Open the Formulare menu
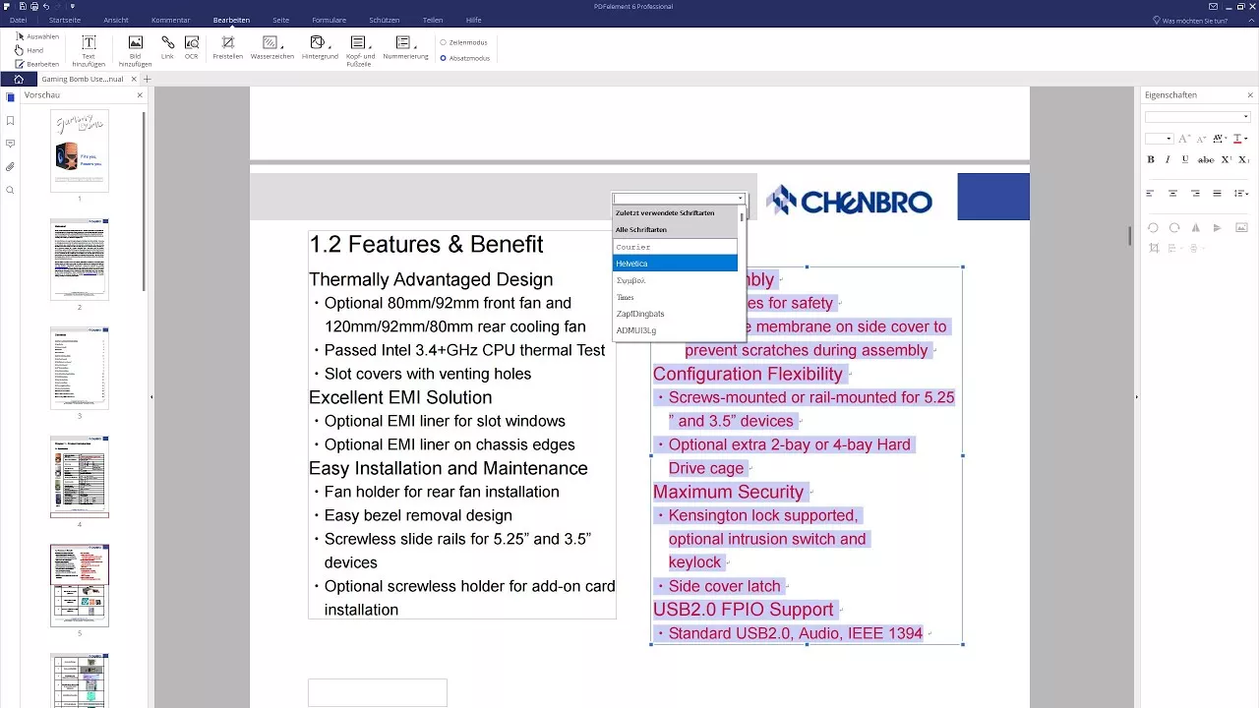Screen dimensions: 1259x708 point(330,19)
